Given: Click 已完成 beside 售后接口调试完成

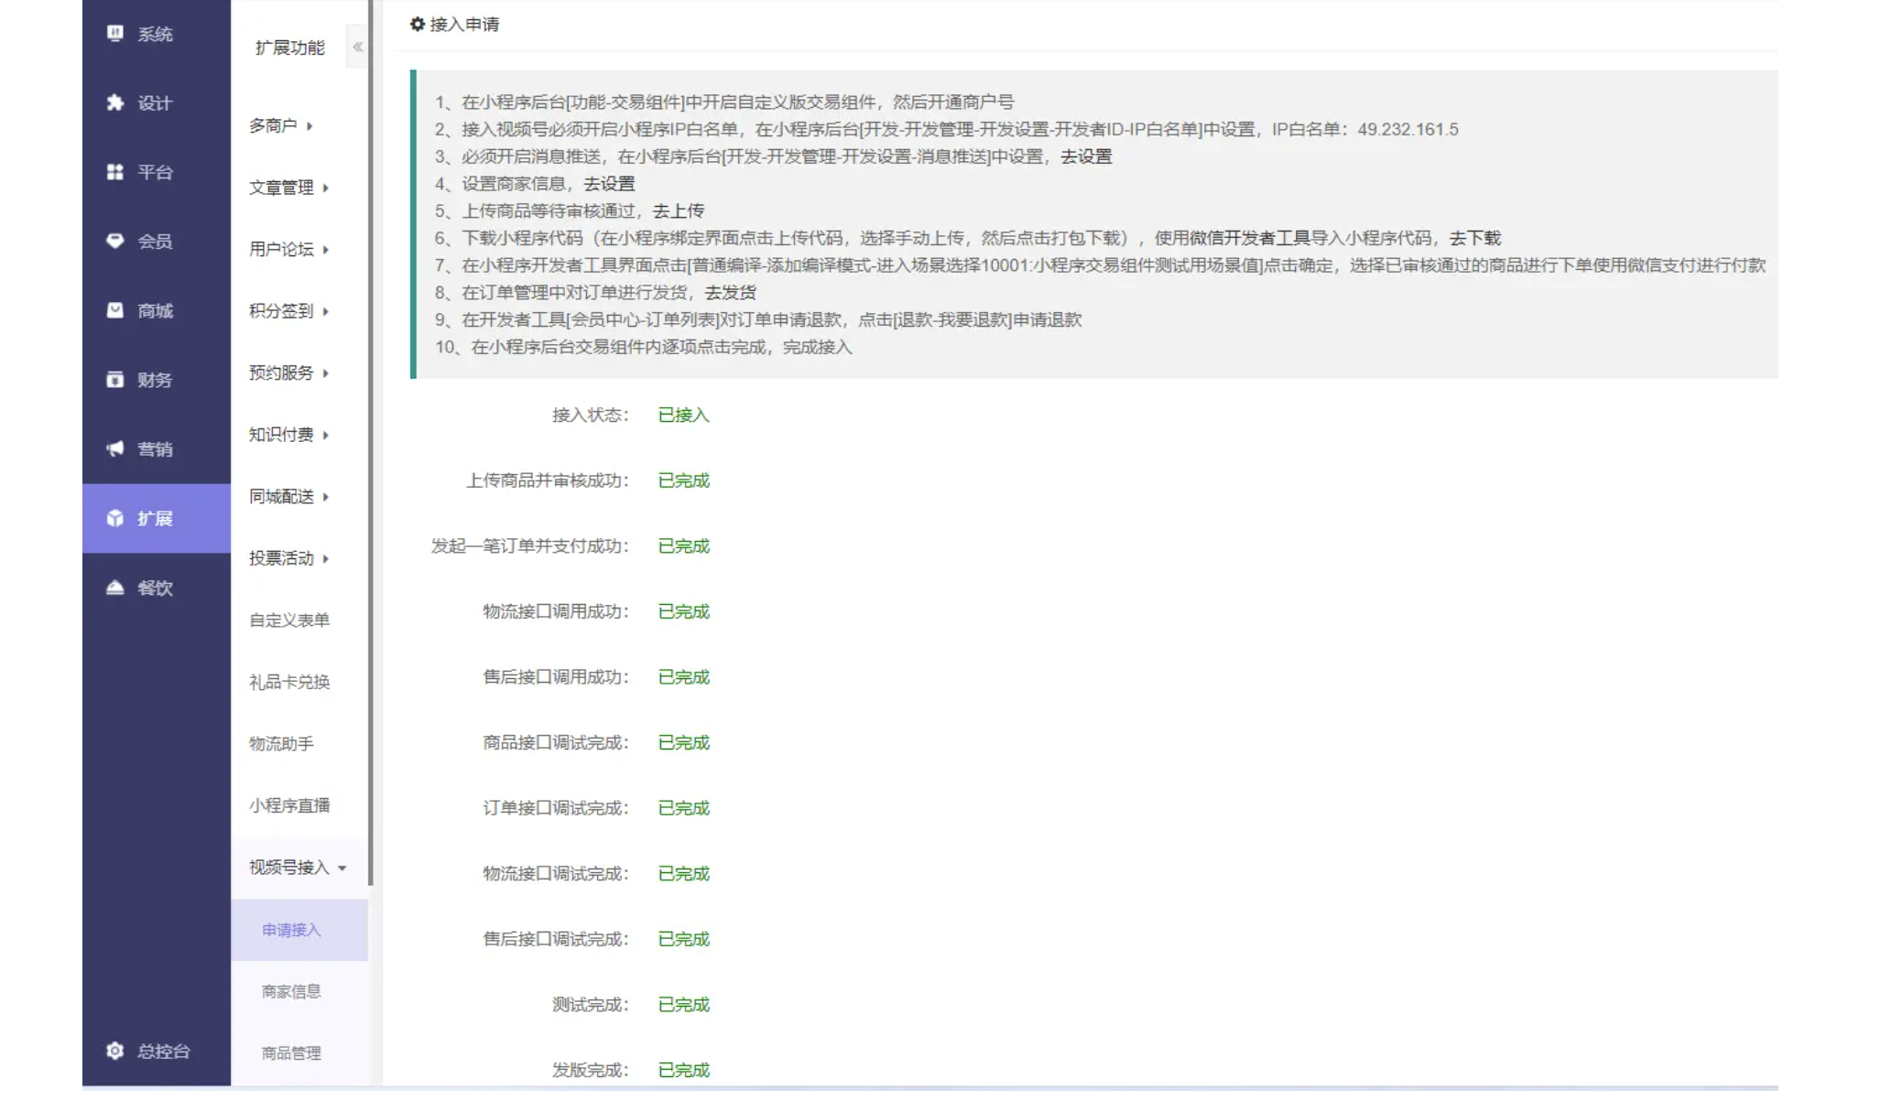Looking at the screenshot, I should [x=683, y=939].
